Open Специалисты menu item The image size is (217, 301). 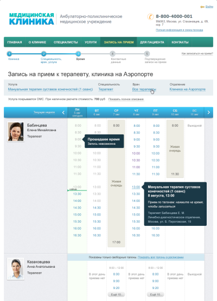coord(66,42)
